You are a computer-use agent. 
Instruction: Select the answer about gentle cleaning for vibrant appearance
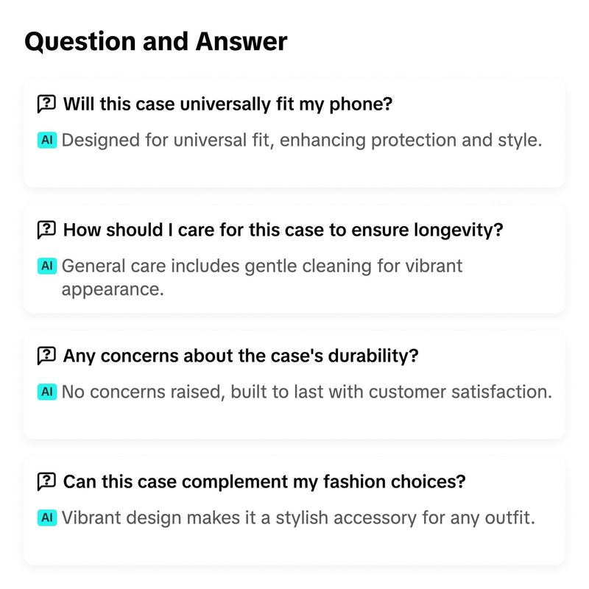coord(262,278)
